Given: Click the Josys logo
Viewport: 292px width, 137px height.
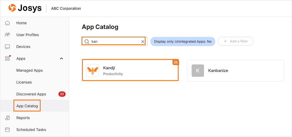Looking at the screenshot, I should [25, 8].
